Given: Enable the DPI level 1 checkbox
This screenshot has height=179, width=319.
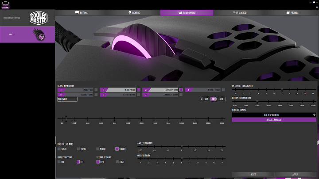Looking at the screenshot, I should coord(96,90).
